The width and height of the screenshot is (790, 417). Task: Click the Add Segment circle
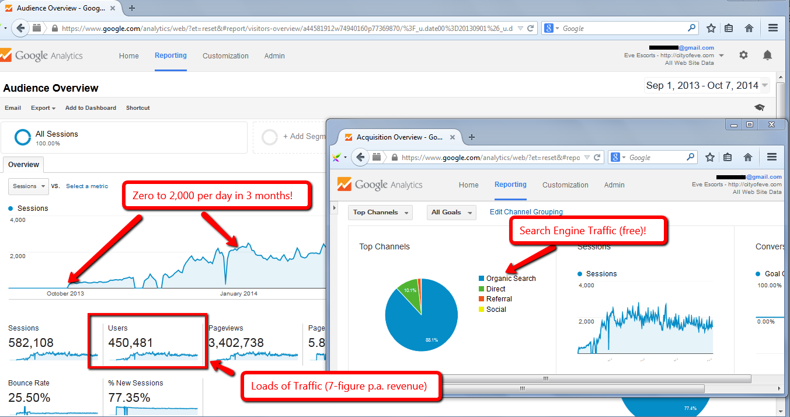tap(269, 137)
